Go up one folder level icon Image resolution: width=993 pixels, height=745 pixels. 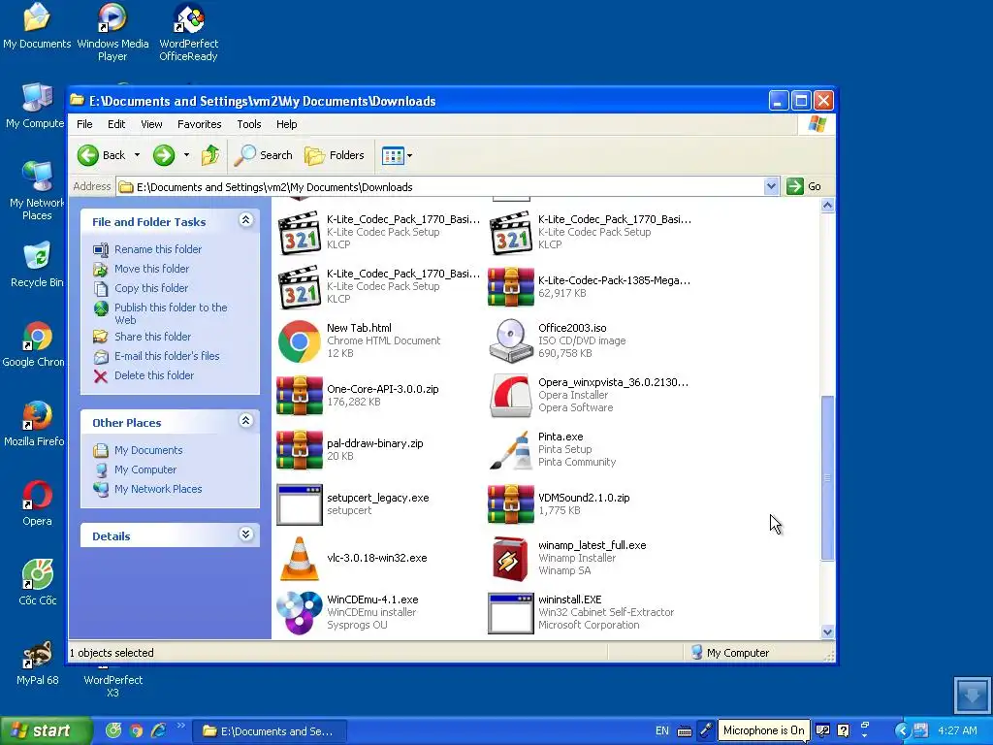coord(210,155)
